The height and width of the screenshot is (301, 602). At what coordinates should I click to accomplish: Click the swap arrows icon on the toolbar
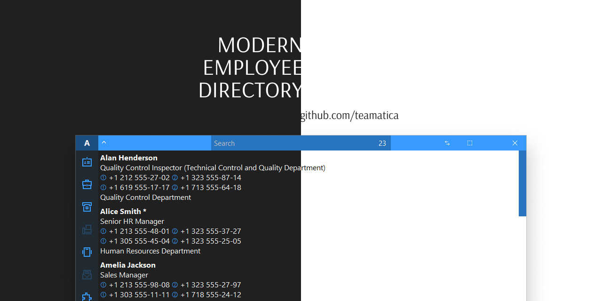coord(447,143)
